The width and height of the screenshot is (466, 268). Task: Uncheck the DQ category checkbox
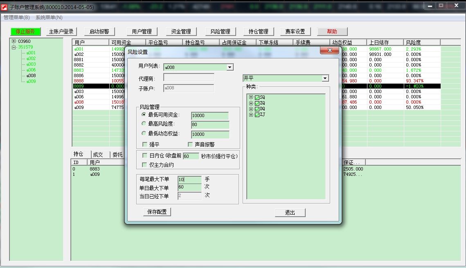pos(257,109)
